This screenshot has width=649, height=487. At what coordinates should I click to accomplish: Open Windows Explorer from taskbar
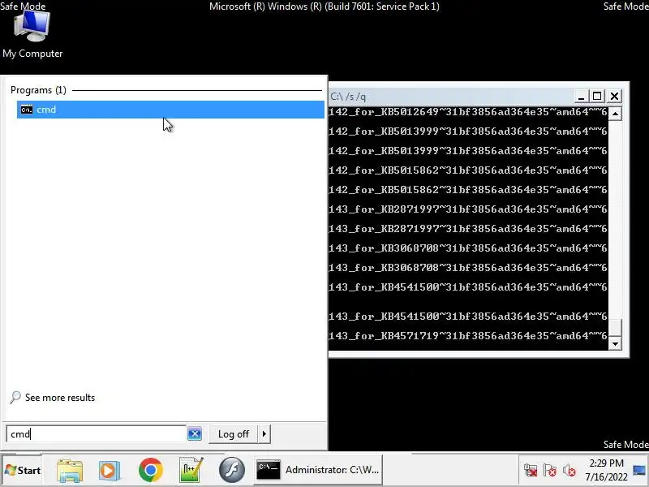(x=70, y=470)
